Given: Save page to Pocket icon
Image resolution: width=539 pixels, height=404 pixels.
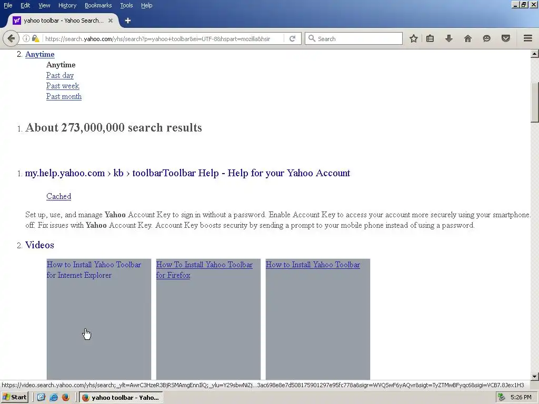Looking at the screenshot, I should click(506, 38).
